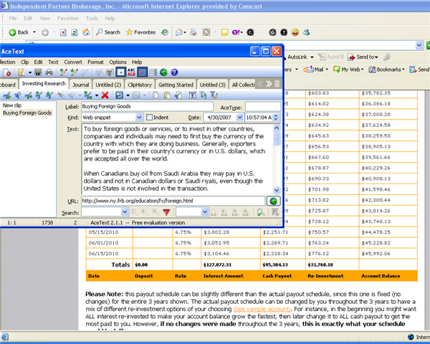
Task: Toggle the Indent checkbox
Action: coord(149,118)
